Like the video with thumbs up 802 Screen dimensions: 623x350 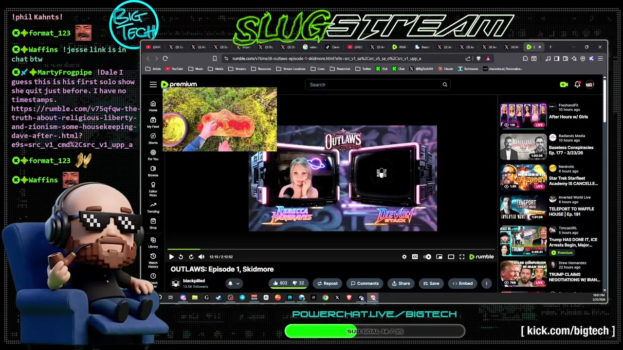coord(280,283)
